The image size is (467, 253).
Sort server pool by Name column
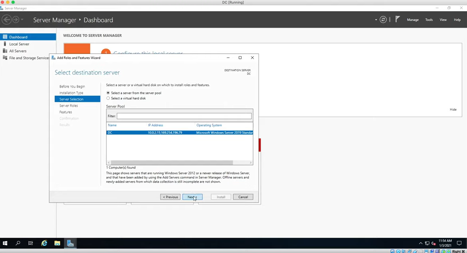tap(112, 125)
